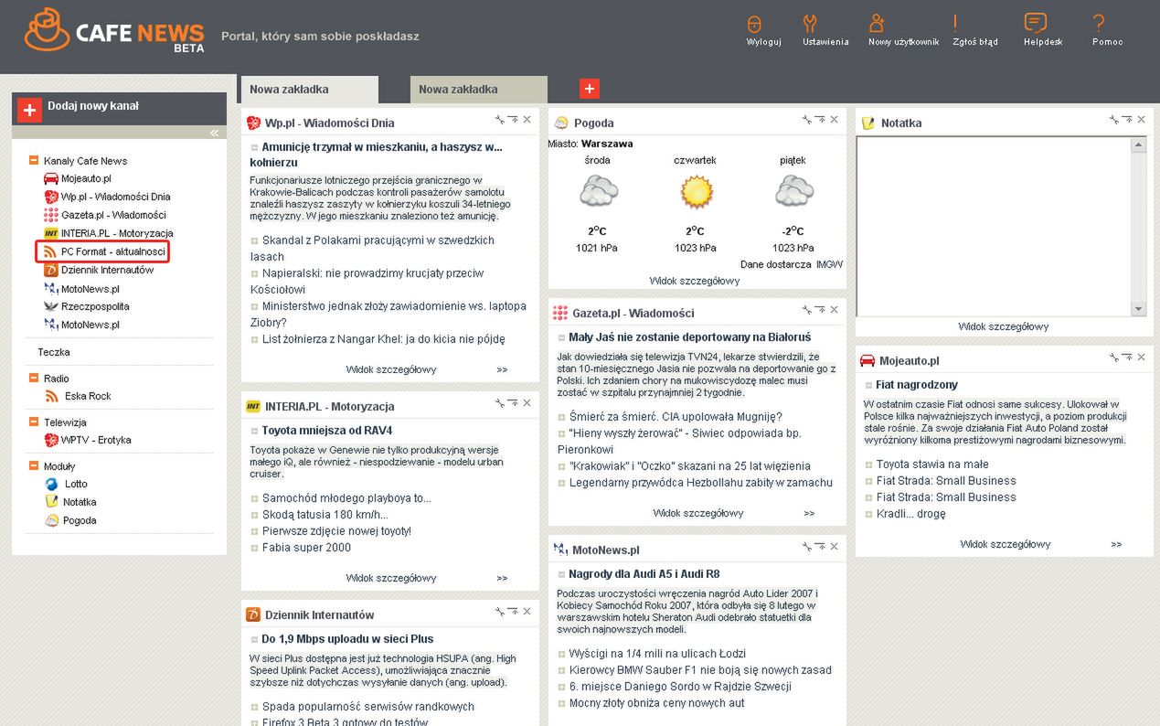1160x726 pixels.
Task: Minimize the Mojeauto.pl widget
Action: [1128, 358]
